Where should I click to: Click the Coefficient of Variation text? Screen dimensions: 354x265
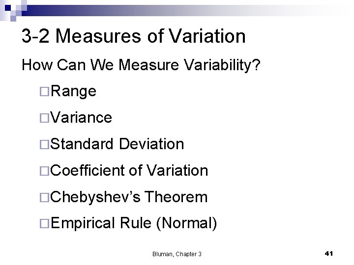coord(129,170)
